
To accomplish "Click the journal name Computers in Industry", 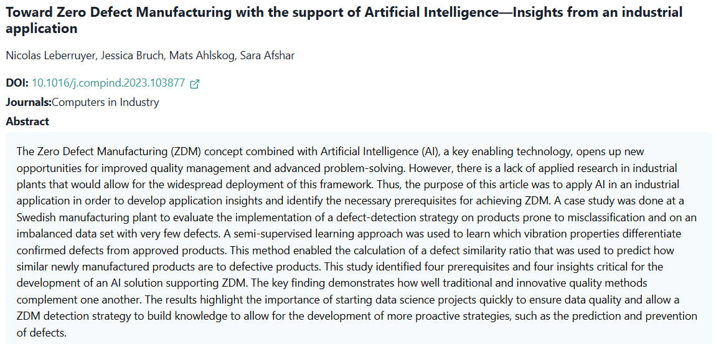I will 106,102.
